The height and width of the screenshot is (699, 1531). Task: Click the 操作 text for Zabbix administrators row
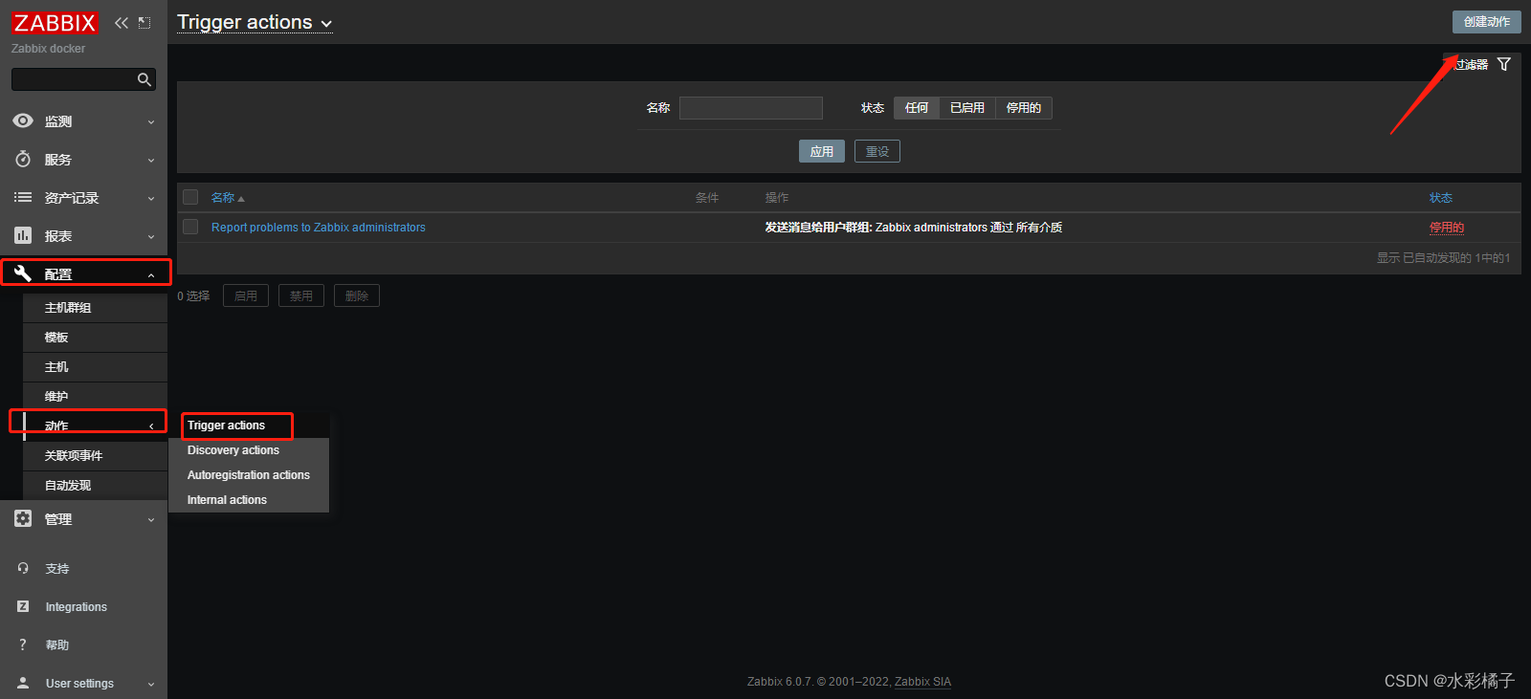(913, 228)
